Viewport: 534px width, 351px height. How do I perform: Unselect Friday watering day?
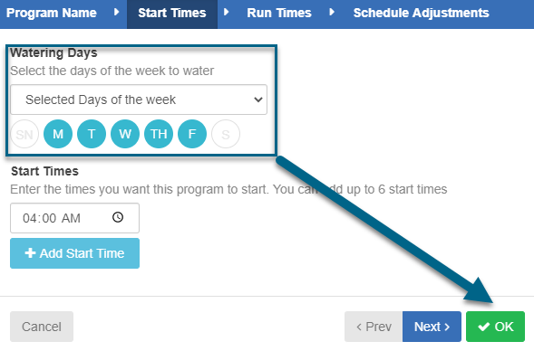pyautogui.click(x=192, y=134)
